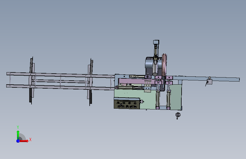
Task: Click the red X axis arrow of the triad
Action: [x=24, y=141]
